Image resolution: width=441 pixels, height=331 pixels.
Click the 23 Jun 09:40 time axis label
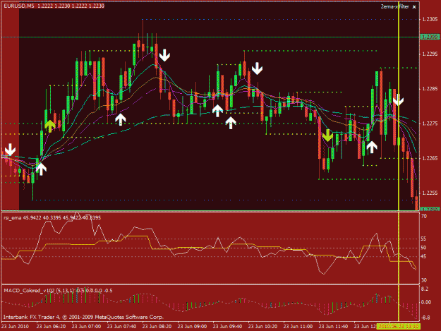click(227, 327)
